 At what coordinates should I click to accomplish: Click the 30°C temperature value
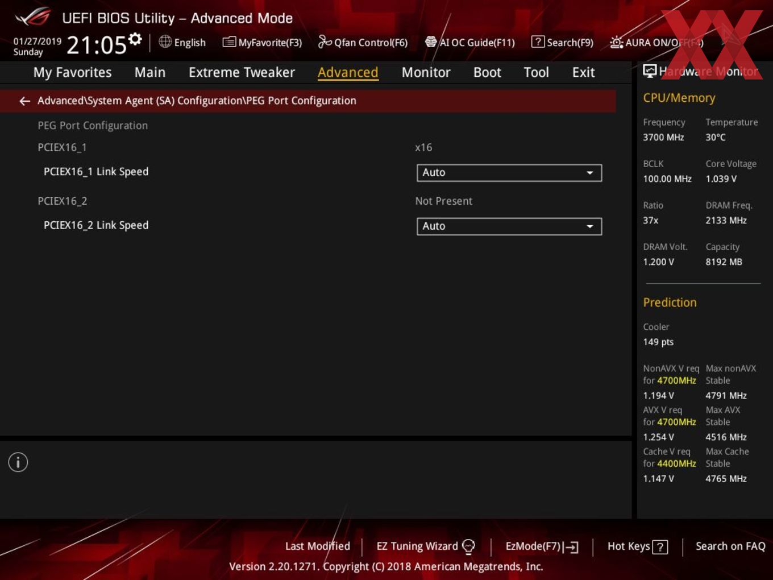(x=716, y=137)
